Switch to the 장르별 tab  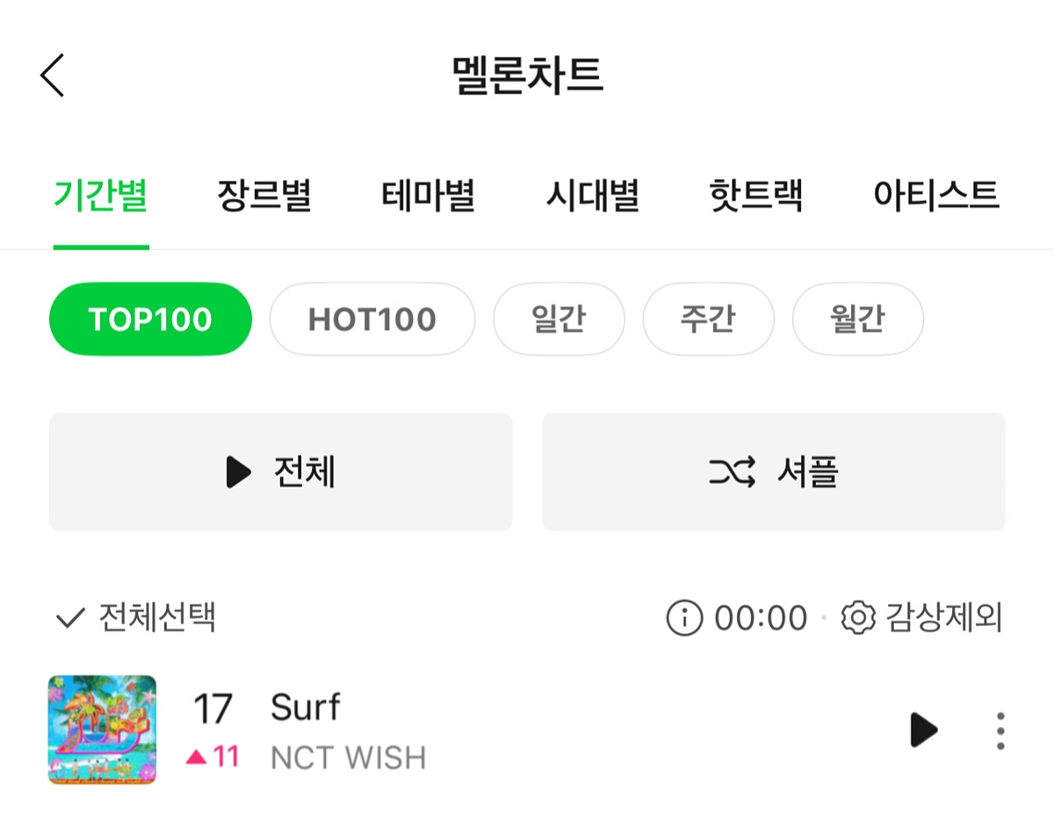[264, 195]
